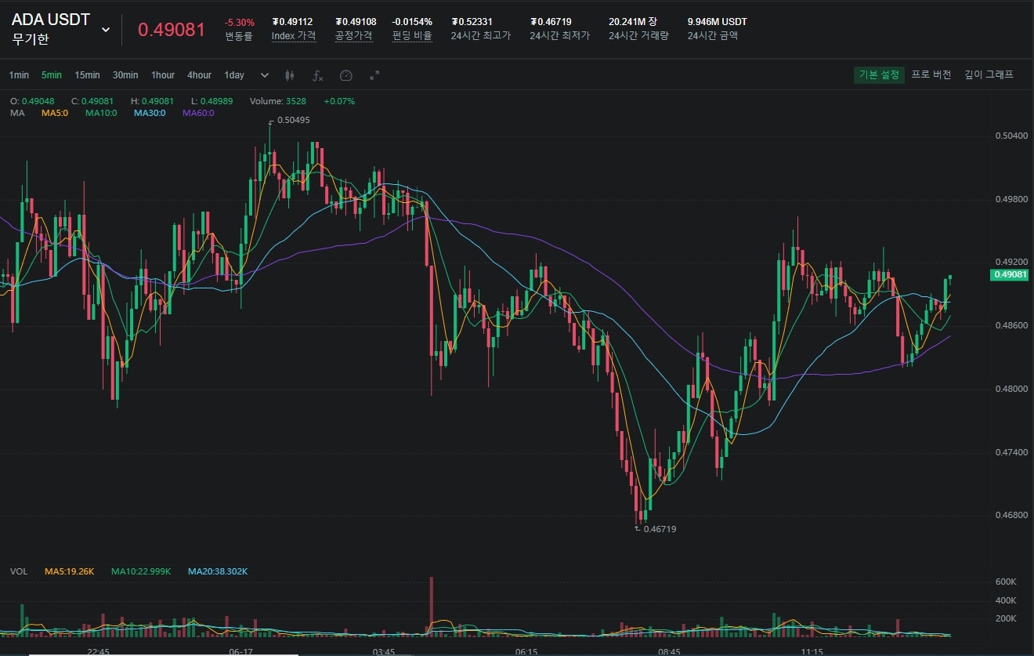The width and height of the screenshot is (1034, 656).
Task: Switch to 프로 버전 chart mode
Action: point(931,74)
